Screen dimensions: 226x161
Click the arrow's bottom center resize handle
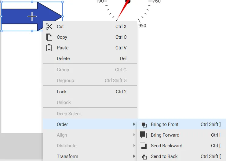coord(32,31)
